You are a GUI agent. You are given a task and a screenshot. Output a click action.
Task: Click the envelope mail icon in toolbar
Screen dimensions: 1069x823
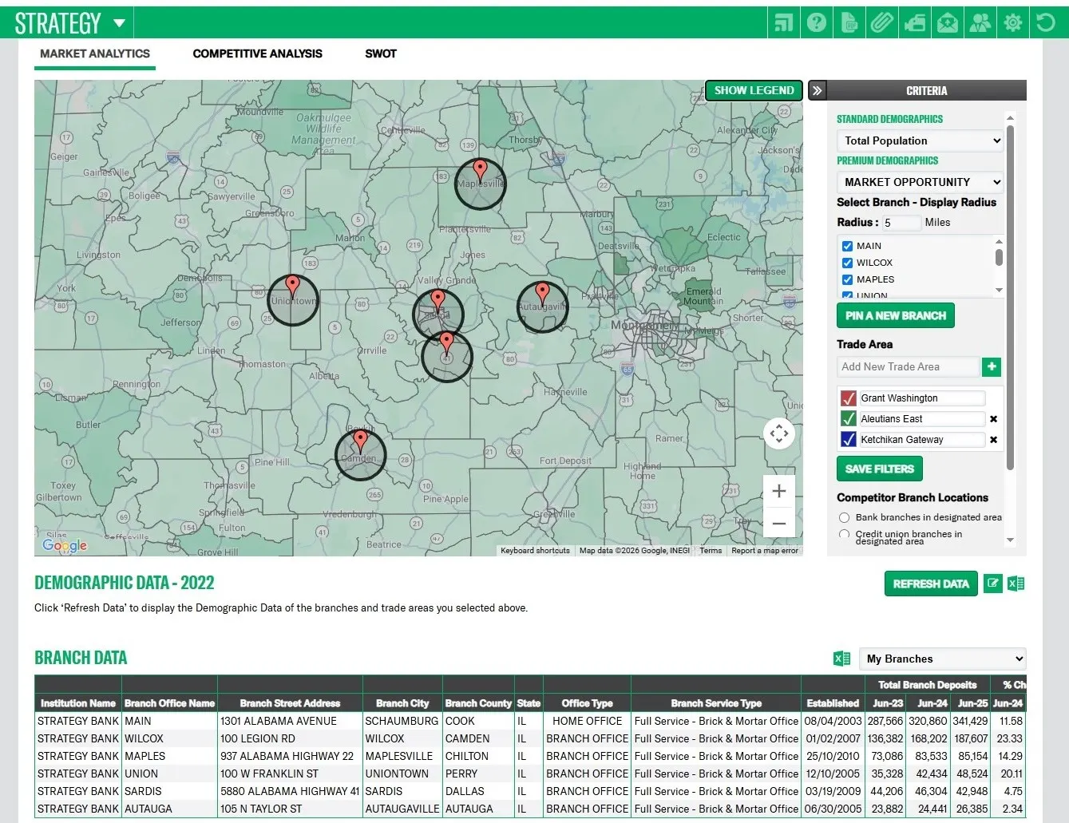click(x=948, y=22)
